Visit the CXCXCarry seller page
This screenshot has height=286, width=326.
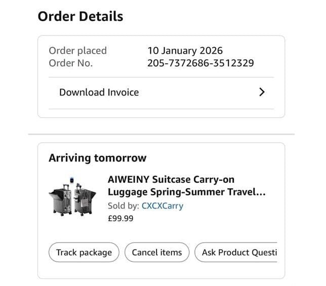(x=162, y=206)
